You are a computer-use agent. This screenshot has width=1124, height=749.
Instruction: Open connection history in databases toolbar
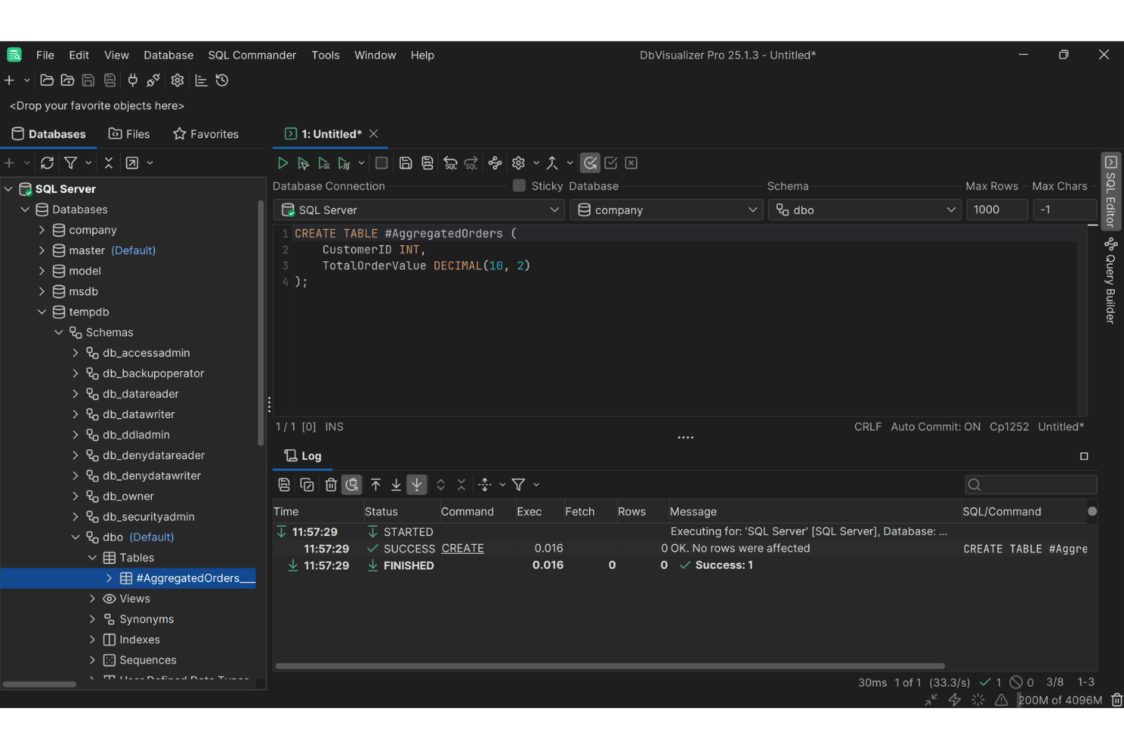pyautogui.click(x=221, y=80)
